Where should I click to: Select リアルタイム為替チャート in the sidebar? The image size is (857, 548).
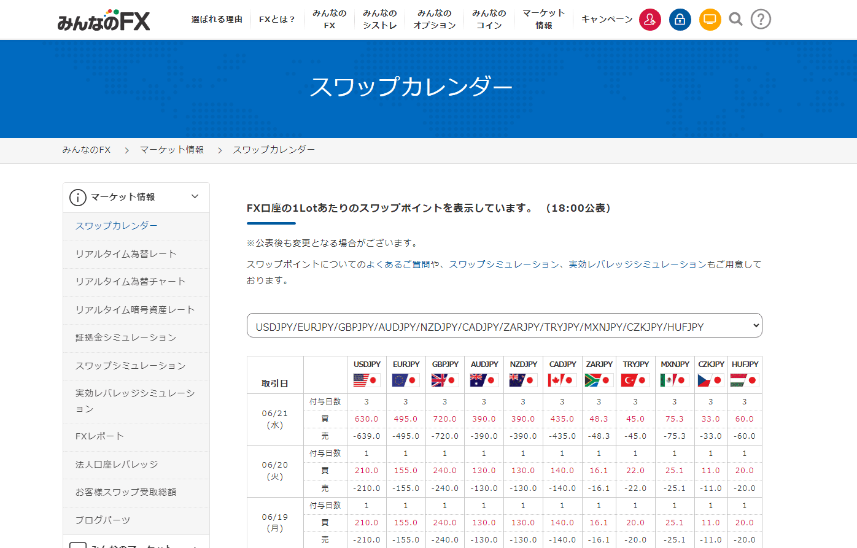coord(136,282)
